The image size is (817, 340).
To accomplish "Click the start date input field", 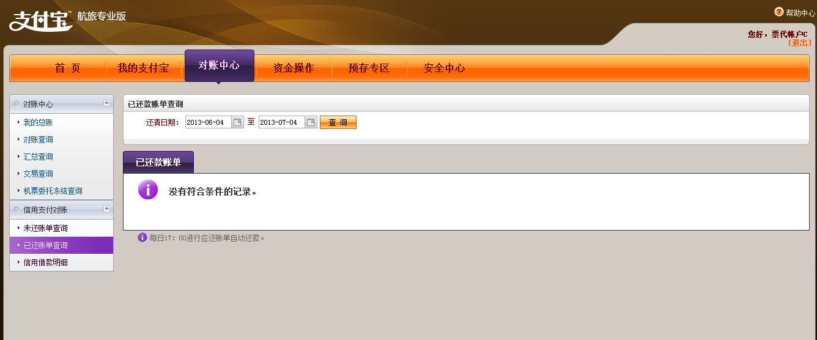I will tap(208, 122).
